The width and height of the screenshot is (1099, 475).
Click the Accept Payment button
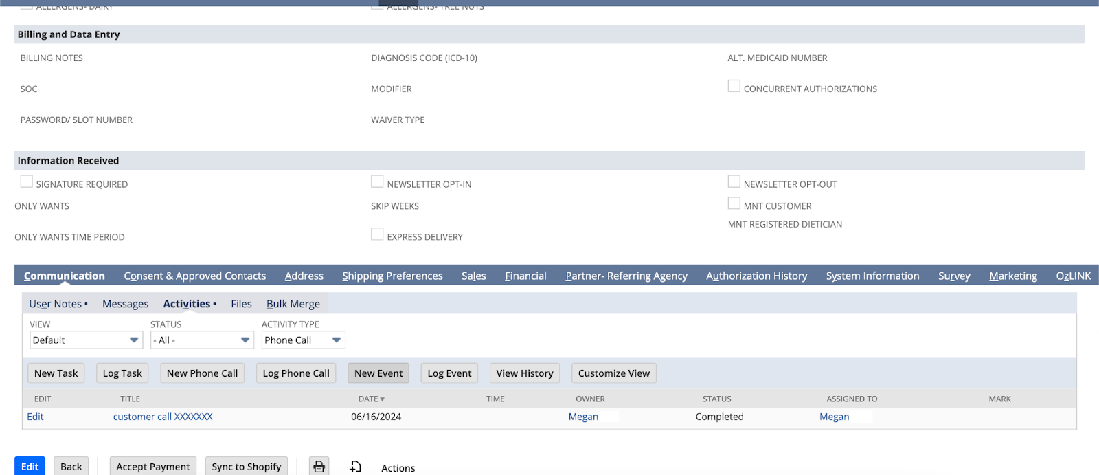point(153,466)
